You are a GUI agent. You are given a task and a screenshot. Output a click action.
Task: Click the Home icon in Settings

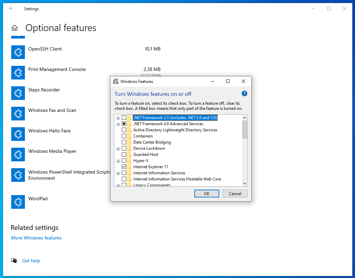tap(15, 28)
